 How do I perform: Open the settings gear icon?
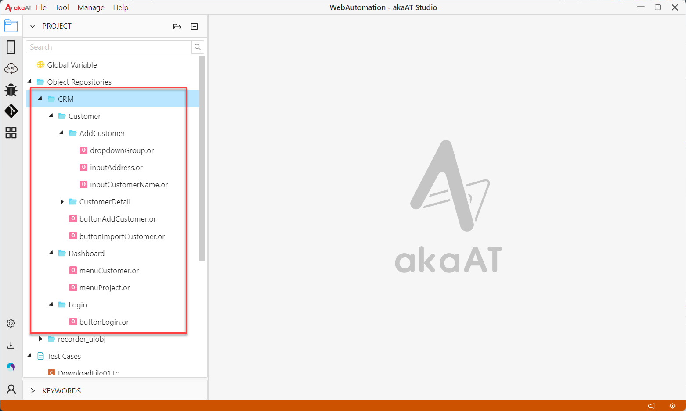click(x=11, y=323)
